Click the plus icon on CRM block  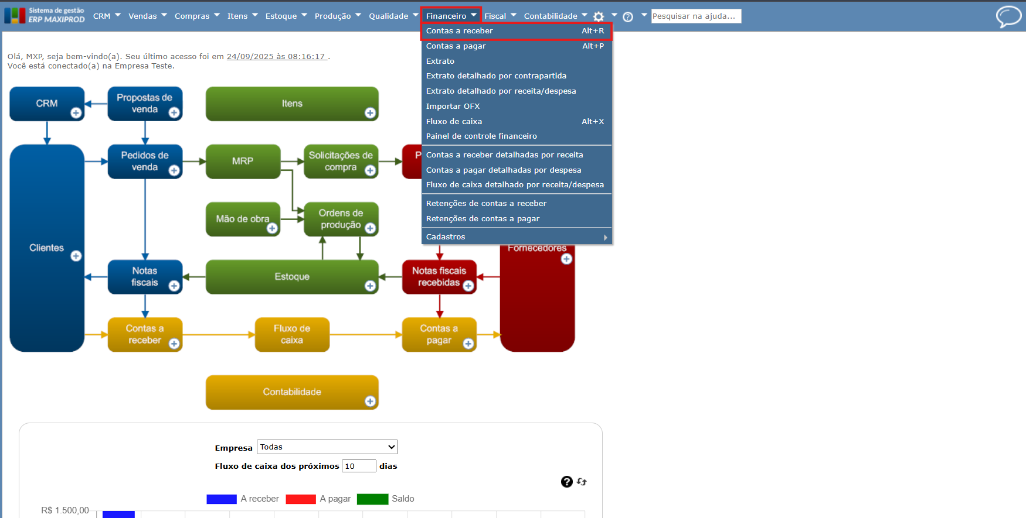click(76, 113)
